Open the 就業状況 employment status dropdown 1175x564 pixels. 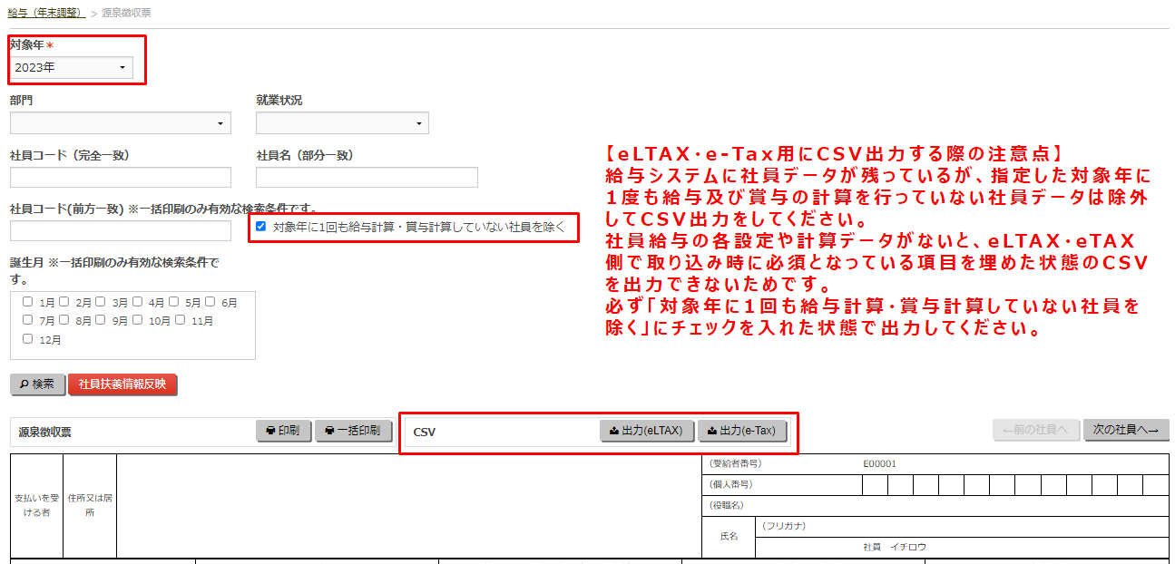tap(342, 123)
